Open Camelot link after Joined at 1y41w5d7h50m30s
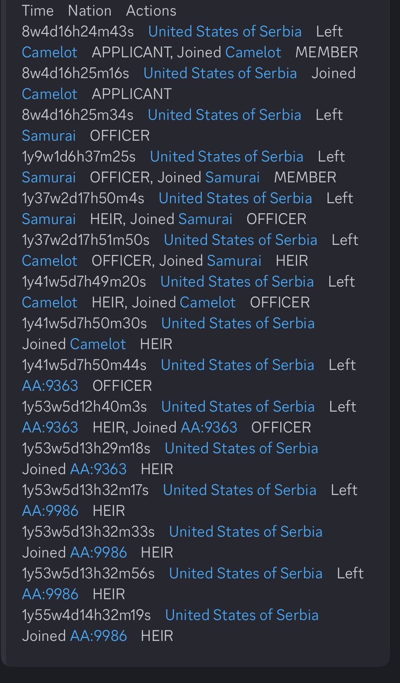This screenshot has width=400, height=683. (x=98, y=344)
